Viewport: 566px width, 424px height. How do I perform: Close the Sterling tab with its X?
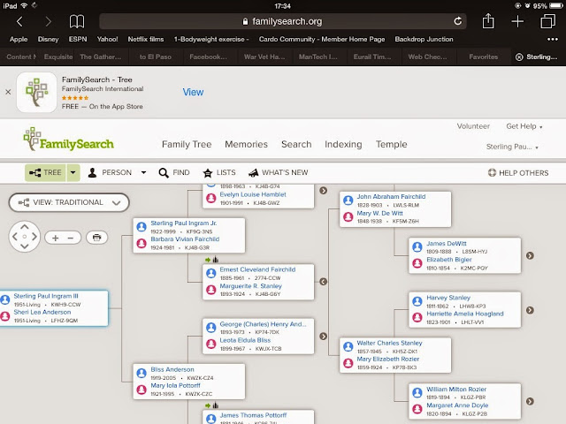click(x=519, y=57)
